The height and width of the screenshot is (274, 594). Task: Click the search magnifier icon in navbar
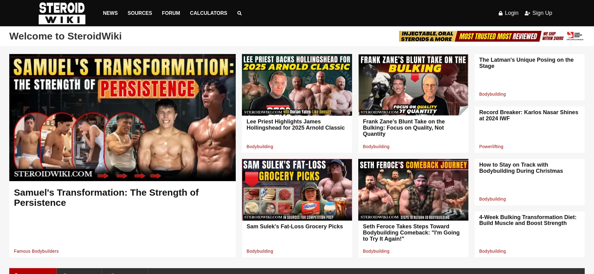239,13
